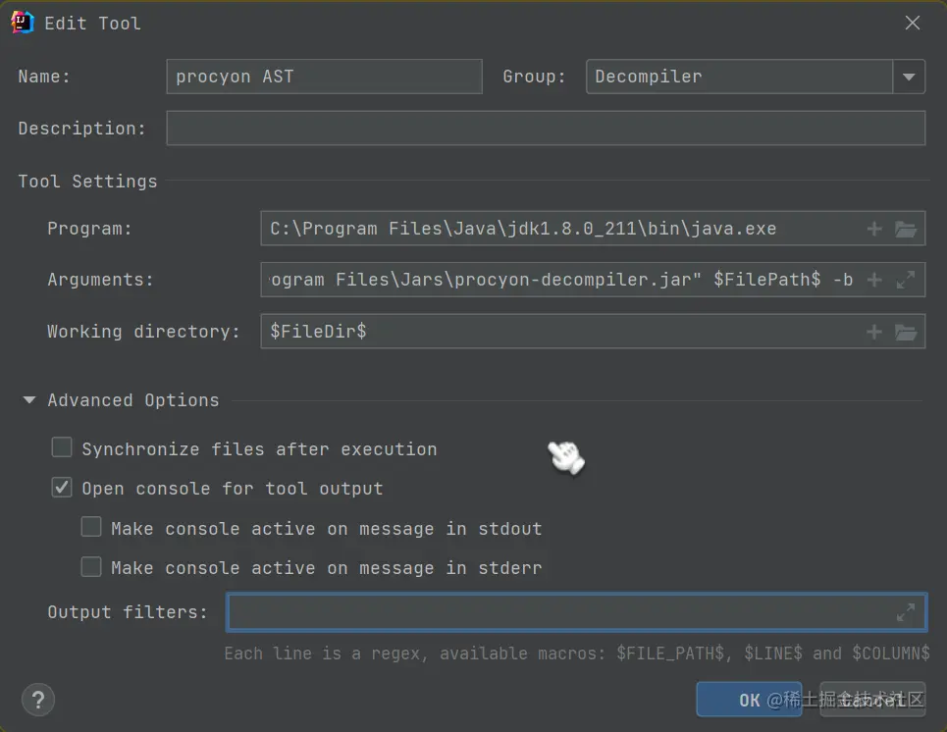Open help via the question mark icon
Image resolution: width=947 pixels, height=732 pixels.
pyautogui.click(x=37, y=700)
